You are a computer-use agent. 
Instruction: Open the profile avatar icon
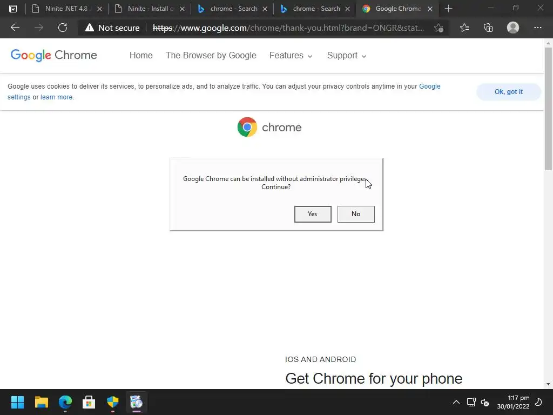tap(513, 28)
